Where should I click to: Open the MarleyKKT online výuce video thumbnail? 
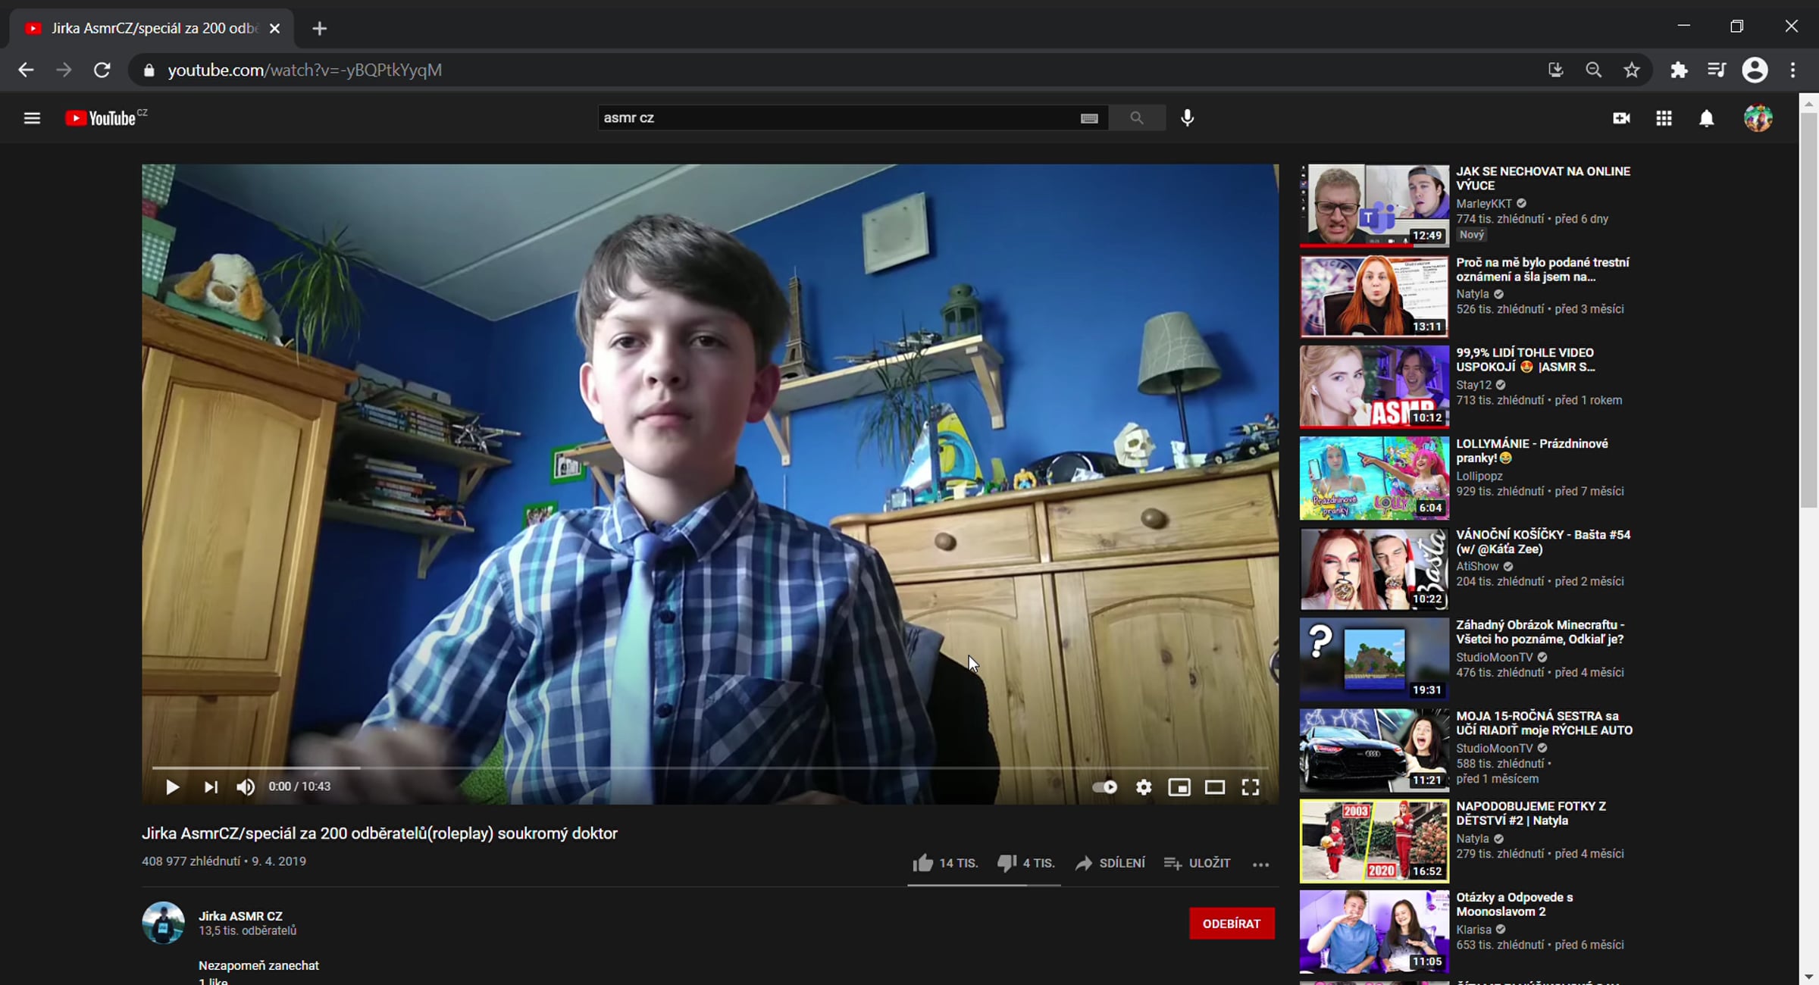point(1373,205)
